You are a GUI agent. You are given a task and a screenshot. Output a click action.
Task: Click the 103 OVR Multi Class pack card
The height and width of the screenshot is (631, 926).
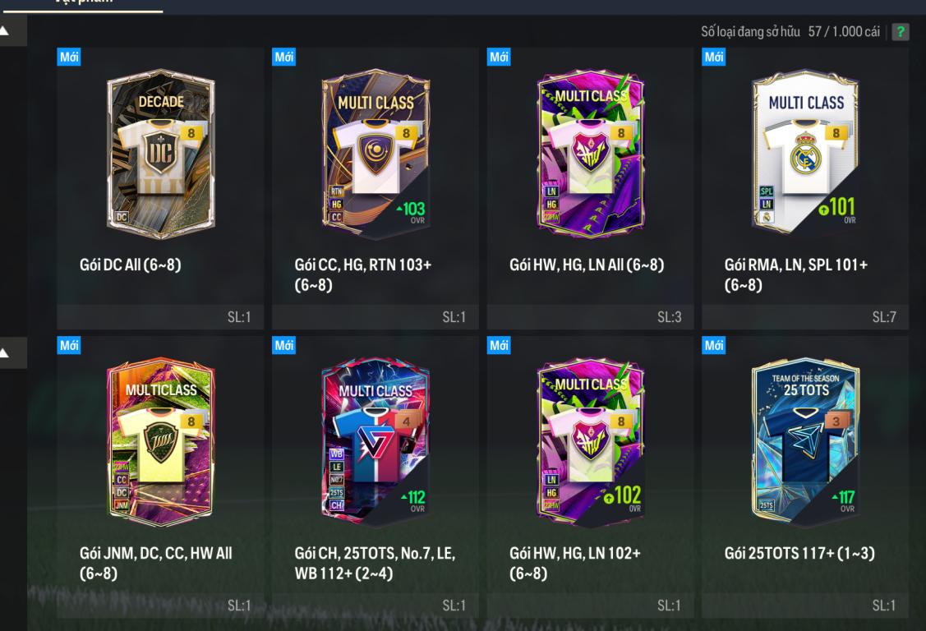[x=375, y=154]
